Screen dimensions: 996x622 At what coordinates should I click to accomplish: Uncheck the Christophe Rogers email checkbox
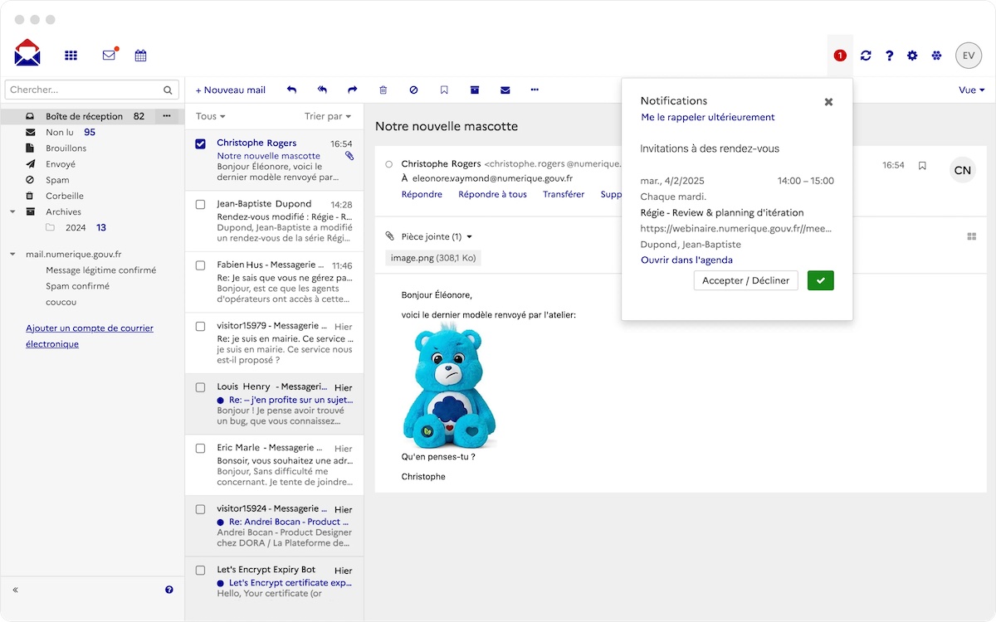pos(200,143)
